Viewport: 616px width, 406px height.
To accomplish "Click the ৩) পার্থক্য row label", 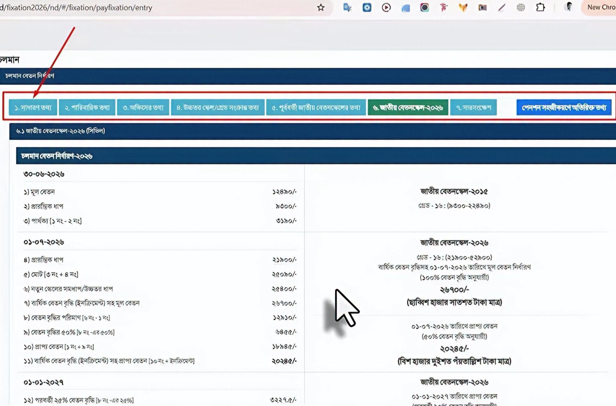I will [53, 221].
